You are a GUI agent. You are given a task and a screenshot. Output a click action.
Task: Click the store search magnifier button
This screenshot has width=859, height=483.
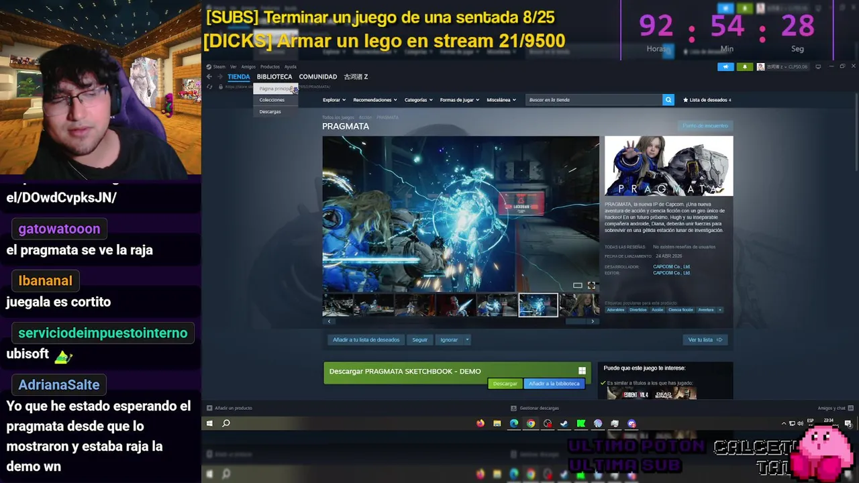tap(668, 100)
